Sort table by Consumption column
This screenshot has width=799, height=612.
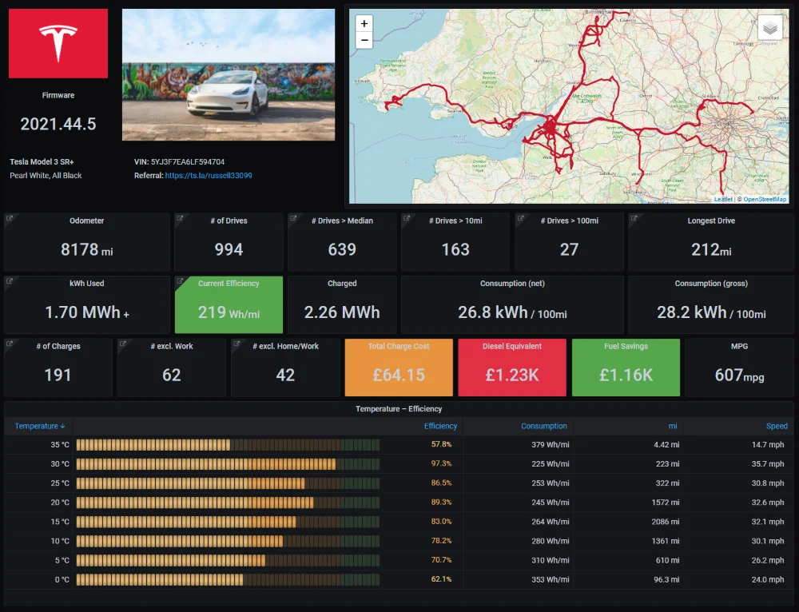(x=543, y=426)
